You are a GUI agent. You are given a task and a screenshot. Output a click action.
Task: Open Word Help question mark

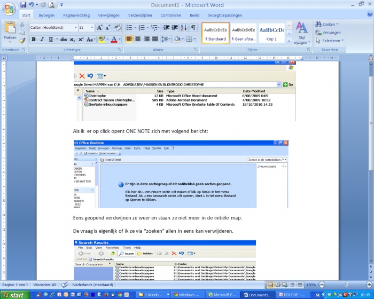pos(370,14)
